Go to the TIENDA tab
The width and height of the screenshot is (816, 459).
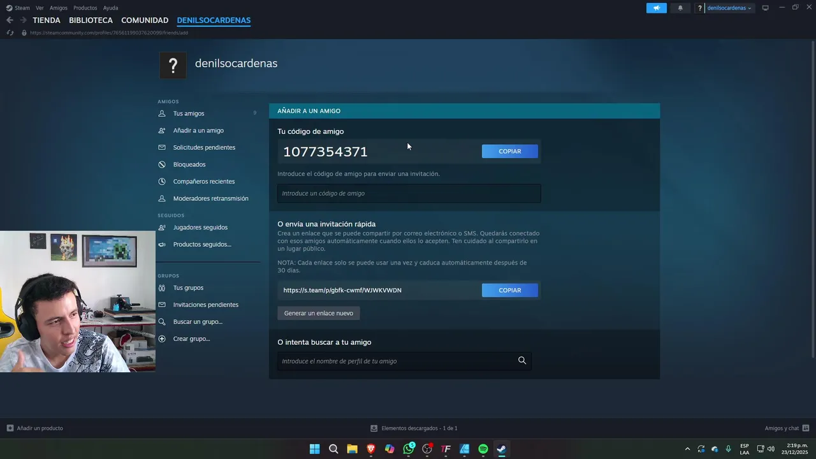47,20
